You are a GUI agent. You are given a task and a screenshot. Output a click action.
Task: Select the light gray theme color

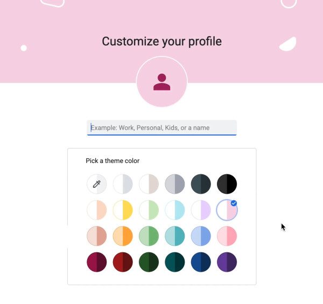point(123,184)
